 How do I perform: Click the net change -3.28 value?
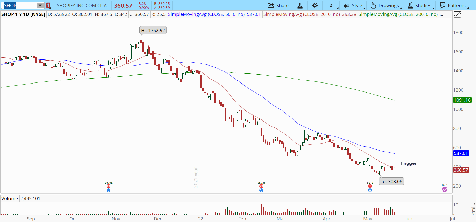point(142,4)
